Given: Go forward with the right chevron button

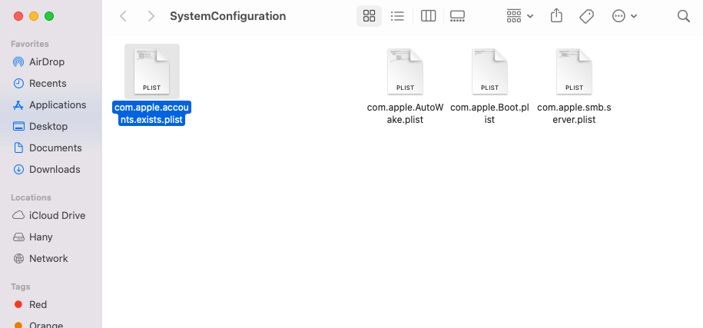Looking at the screenshot, I should [151, 17].
